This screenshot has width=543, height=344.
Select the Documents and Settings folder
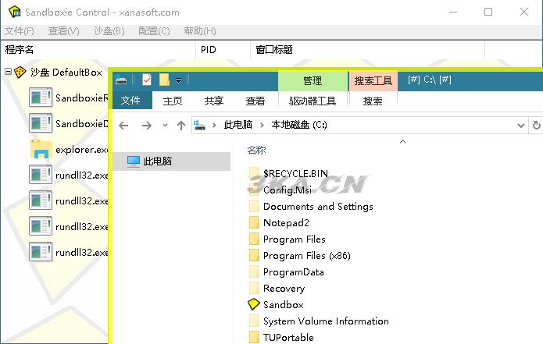(318, 207)
